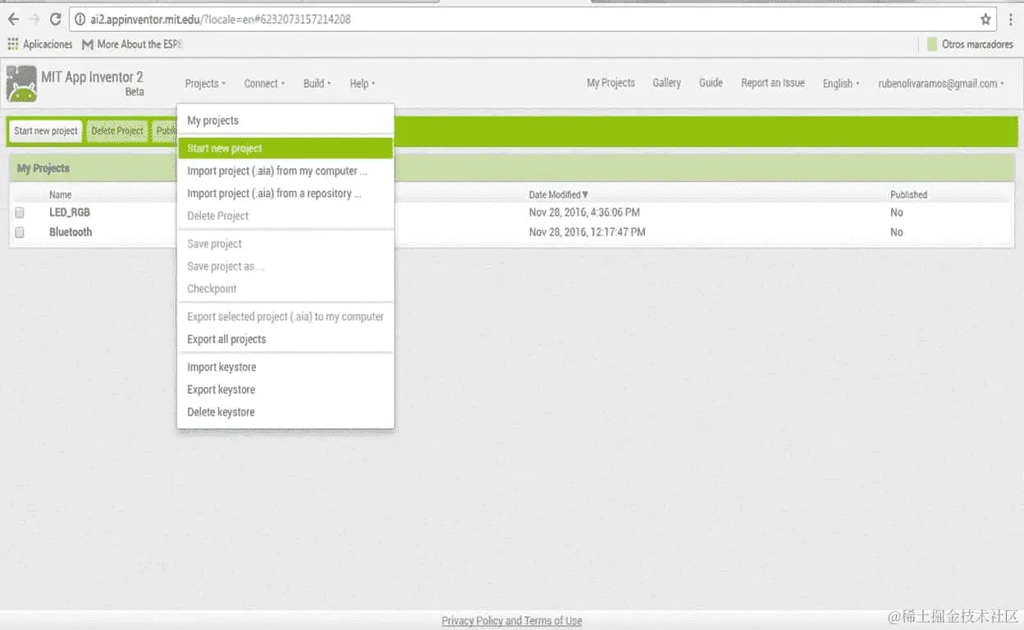Image resolution: width=1024 pixels, height=630 pixels.
Task: Expand the Connect dropdown menu
Action: click(x=264, y=84)
